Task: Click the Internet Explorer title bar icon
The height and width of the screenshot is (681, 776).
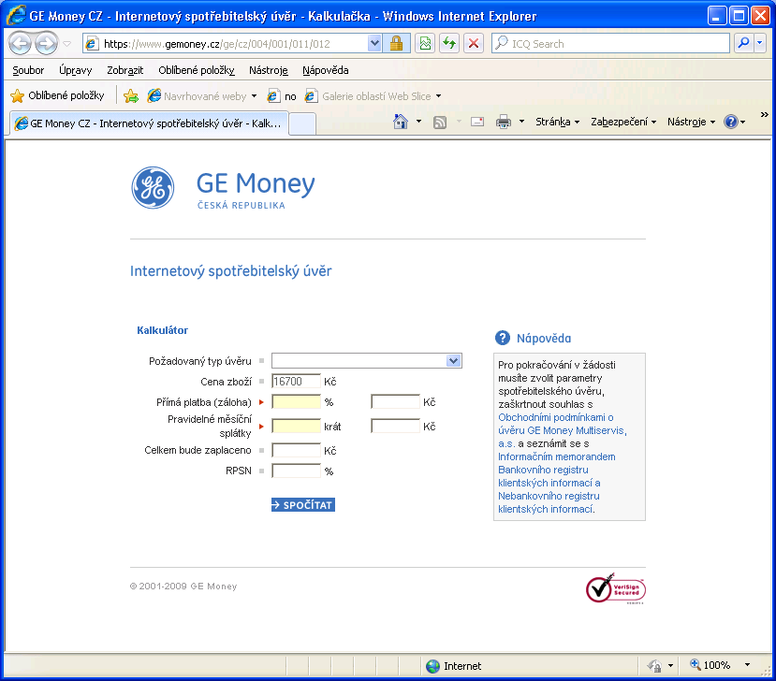Action: (16, 16)
